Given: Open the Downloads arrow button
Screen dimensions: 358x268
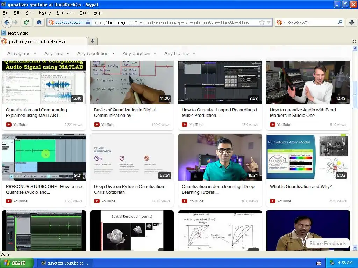Looking at the screenshot, I should pos(352,22).
